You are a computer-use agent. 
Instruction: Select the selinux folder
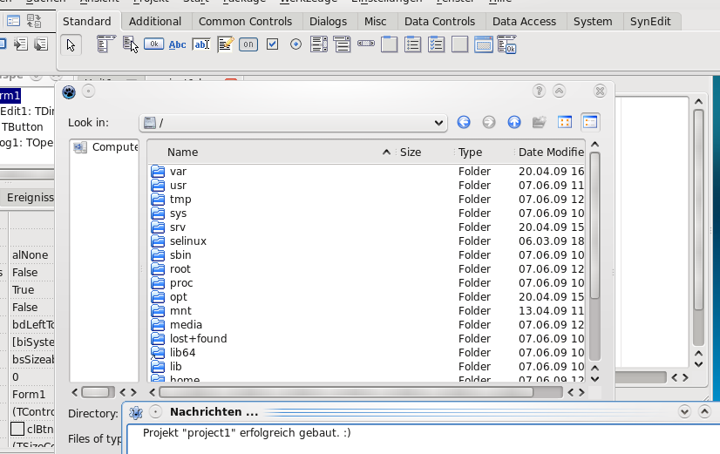point(187,241)
